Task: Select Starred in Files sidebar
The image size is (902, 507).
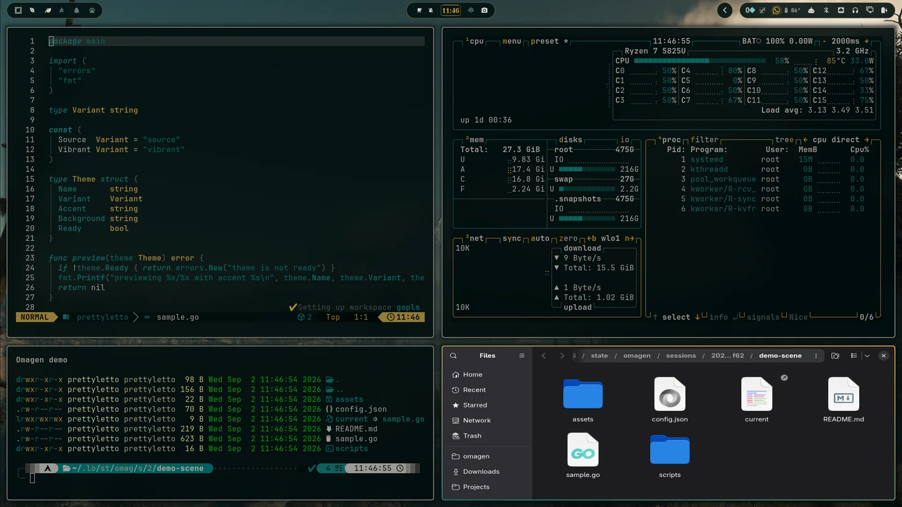Action: coord(487,405)
